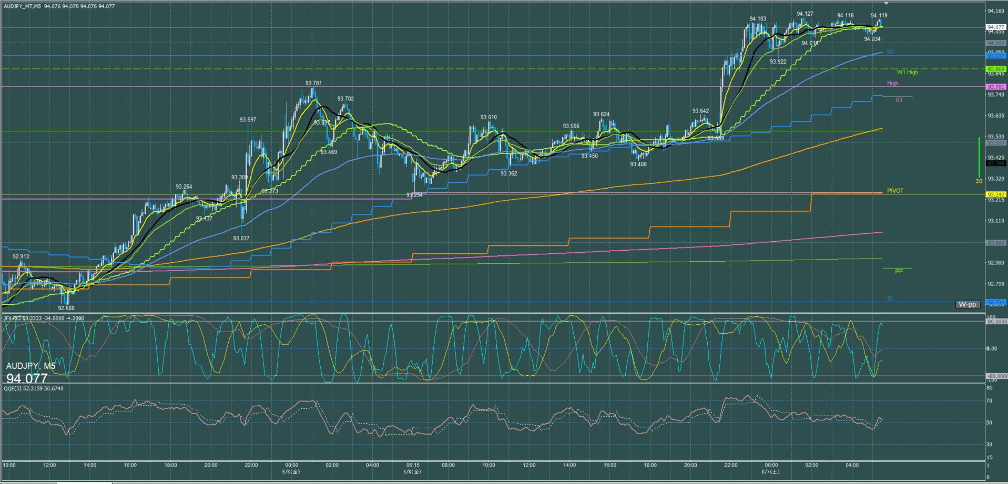
Task: Click the gray 93.000 round-number price tag
Action: pos(996,243)
